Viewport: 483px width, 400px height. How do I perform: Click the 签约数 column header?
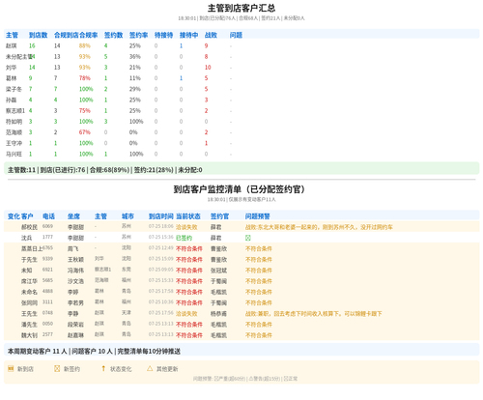coord(113,35)
